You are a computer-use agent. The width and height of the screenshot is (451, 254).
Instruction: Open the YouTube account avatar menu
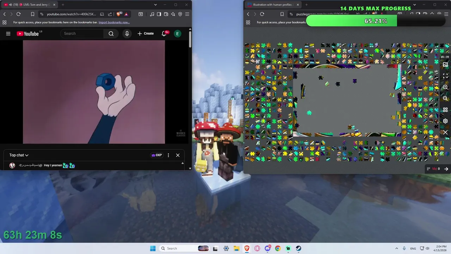(x=178, y=34)
